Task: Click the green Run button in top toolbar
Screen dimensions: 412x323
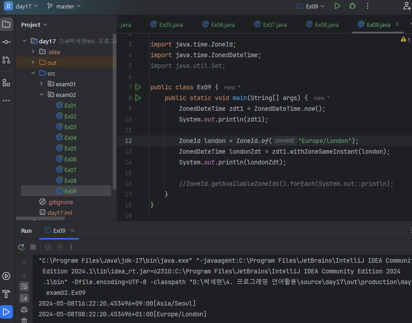Action: coord(337,6)
